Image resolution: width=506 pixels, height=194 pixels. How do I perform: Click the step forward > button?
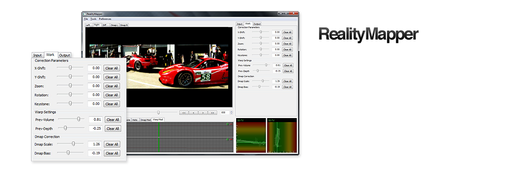coord(202,113)
